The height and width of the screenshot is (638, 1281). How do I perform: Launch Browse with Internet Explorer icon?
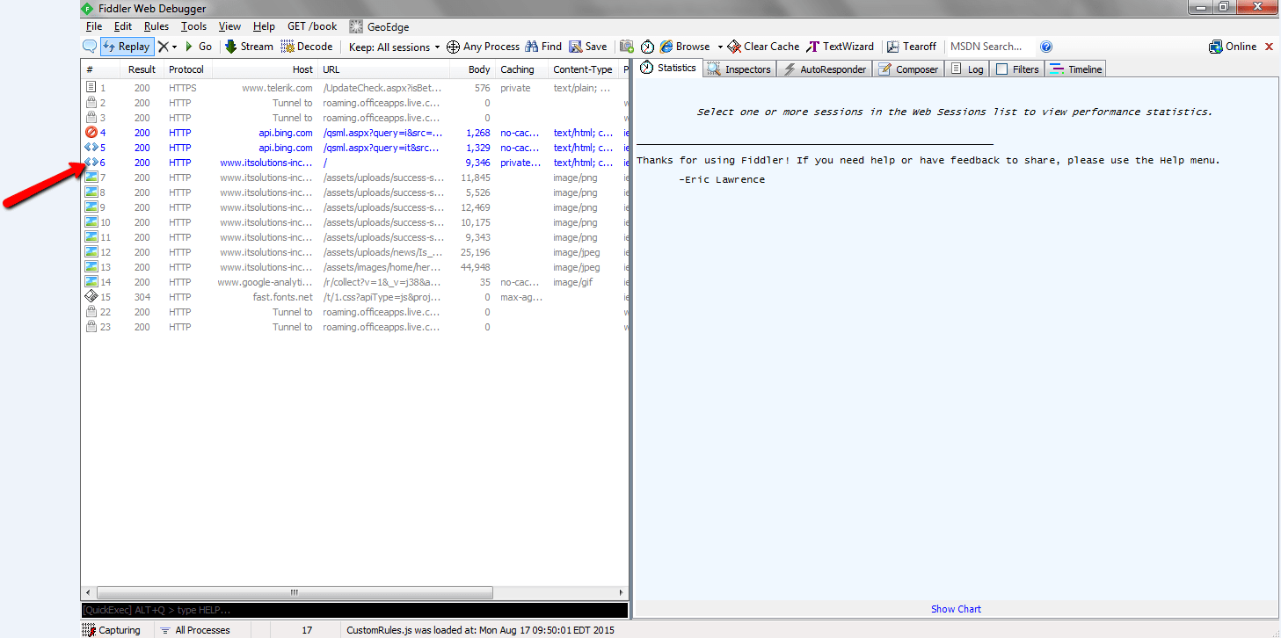(685, 47)
